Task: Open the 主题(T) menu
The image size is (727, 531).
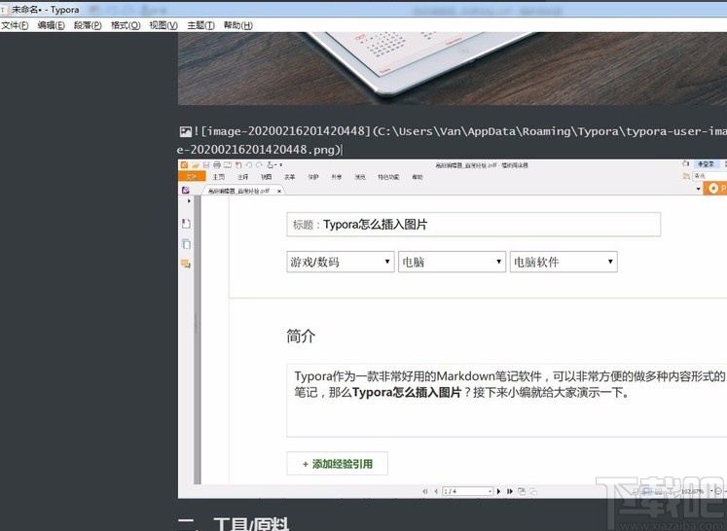Action: click(200, 25)
